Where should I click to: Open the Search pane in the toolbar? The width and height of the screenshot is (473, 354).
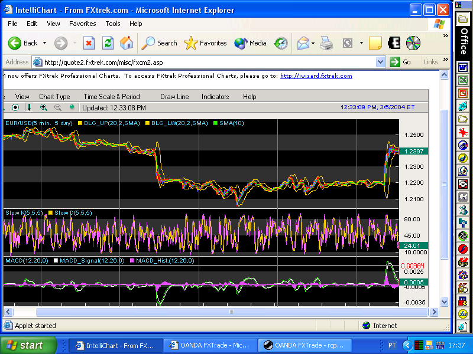click(x=159, y=43)
